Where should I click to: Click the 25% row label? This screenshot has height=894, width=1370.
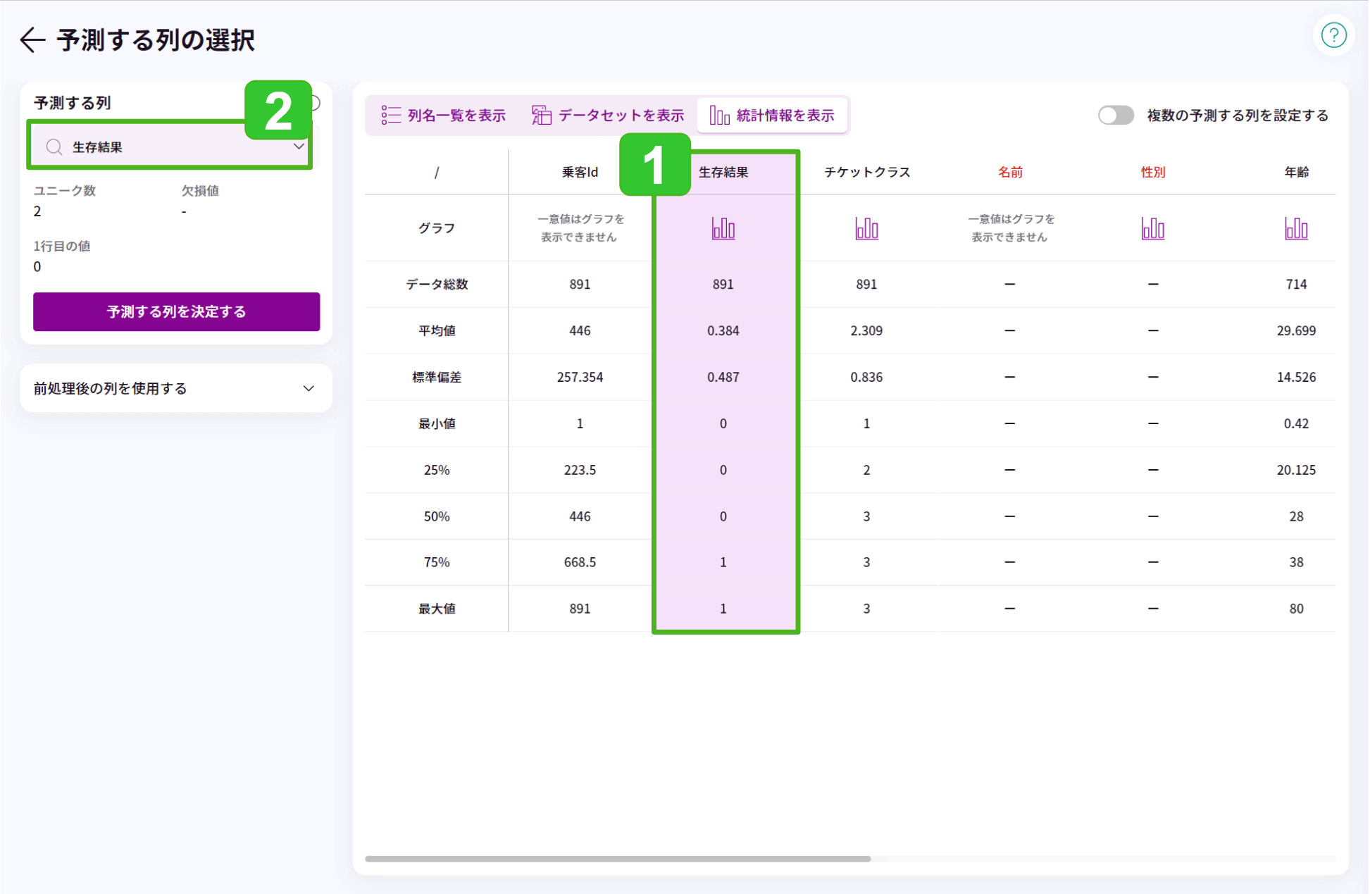[437, 470]
